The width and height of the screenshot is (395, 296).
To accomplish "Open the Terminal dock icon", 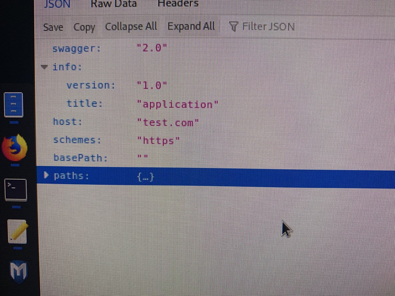I will pos(16,190).
